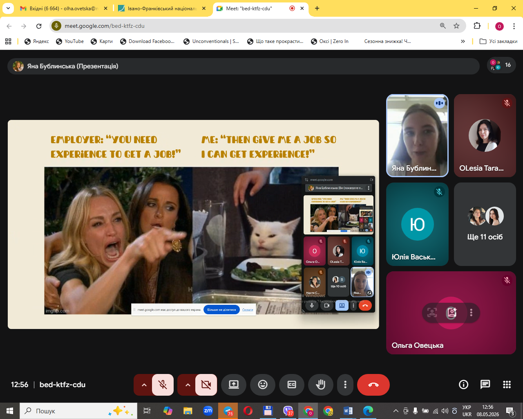This screenshot has width=523, height=419.
Task: Select Юлія Васьк... participant tile
Action: (417, 224)
